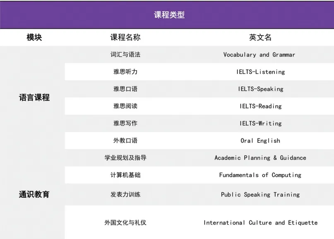The height and width of the screenshot is (239, 334).
Task: Select the 雅思听力 course name
Action: [124, 71]
